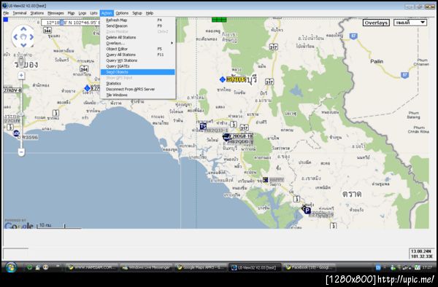Click the 27ADV-8 station label

12,90
